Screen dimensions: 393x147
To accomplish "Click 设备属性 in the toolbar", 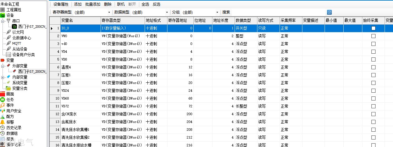I will [x=61, y=4].
